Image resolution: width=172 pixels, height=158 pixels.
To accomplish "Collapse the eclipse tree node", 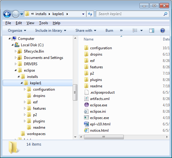I will 15,70.
